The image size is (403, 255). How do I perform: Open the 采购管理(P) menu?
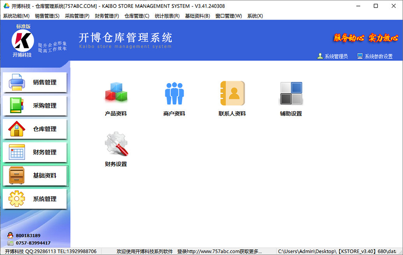point(77,16)
